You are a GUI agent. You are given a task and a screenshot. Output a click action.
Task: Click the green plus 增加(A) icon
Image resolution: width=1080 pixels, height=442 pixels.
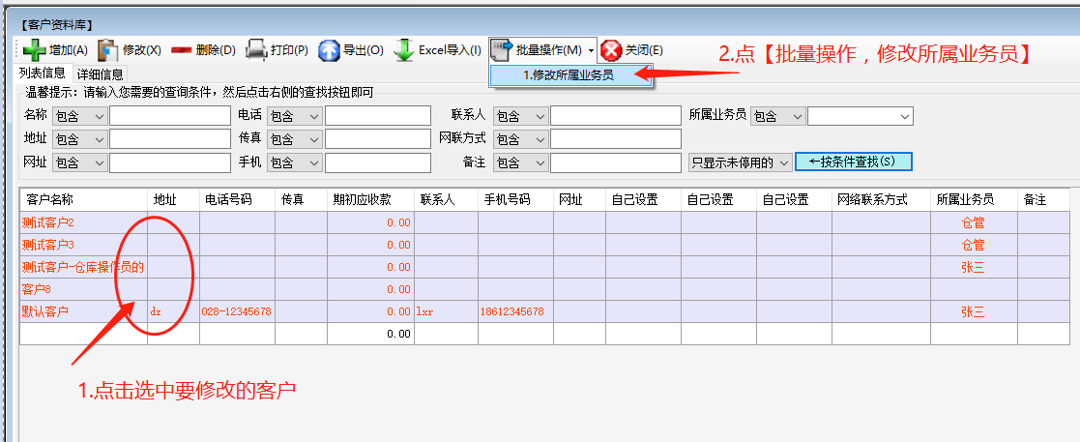click(34, 50)
